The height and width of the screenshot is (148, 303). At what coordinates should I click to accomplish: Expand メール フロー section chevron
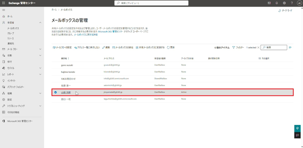pos(40,49)
